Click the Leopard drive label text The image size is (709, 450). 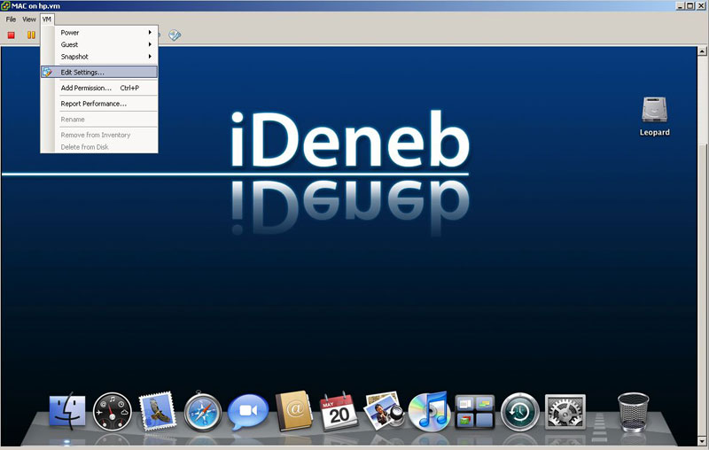654,132
